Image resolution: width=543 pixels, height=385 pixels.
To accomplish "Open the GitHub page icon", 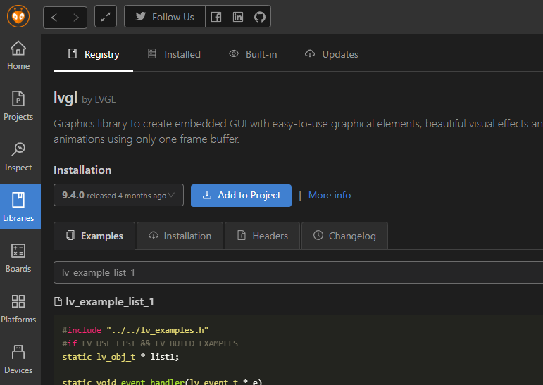I will pyautogui.click(x=260, y=16).
